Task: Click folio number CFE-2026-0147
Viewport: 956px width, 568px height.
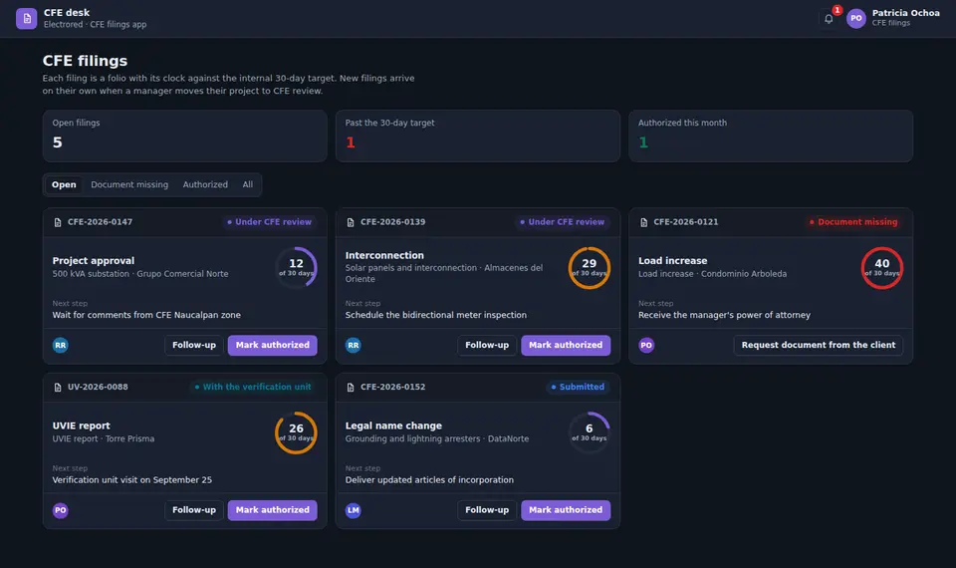Action: click(x=100, y=222)
